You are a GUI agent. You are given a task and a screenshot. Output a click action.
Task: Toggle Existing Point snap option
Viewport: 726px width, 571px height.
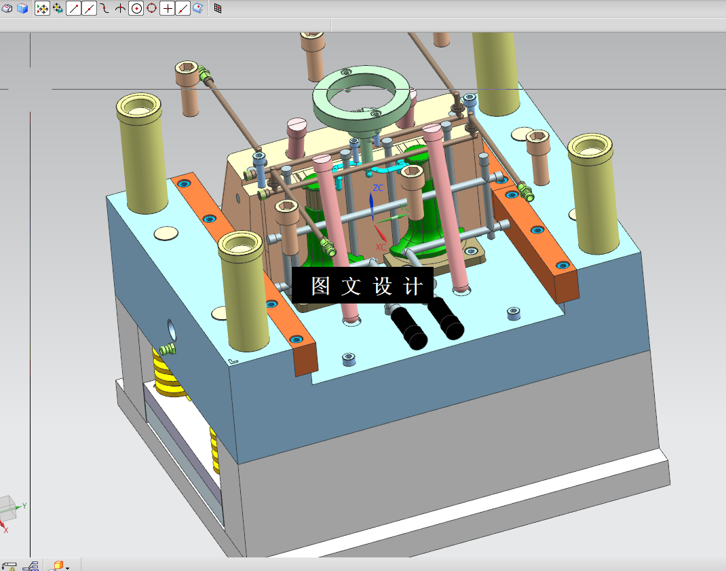[167, 8]
